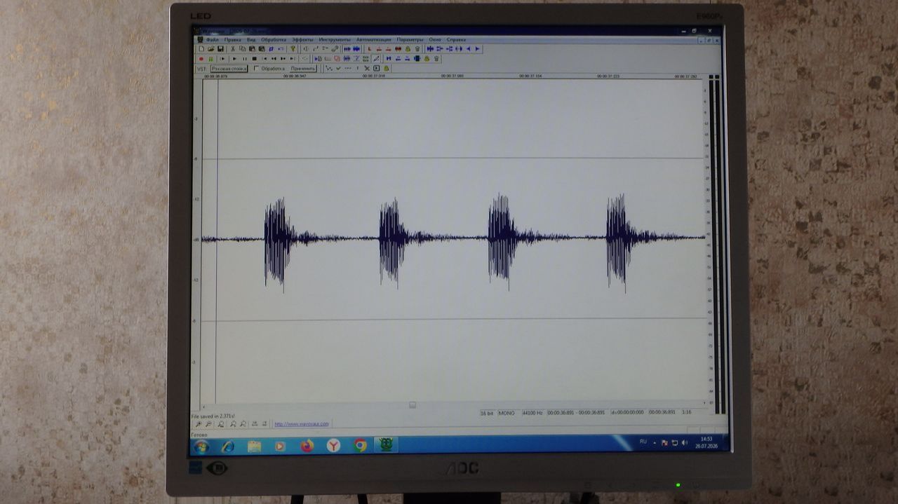Stop playback with the square Stop button
This screenshot has width=898, height=504.
click(255, 59)
